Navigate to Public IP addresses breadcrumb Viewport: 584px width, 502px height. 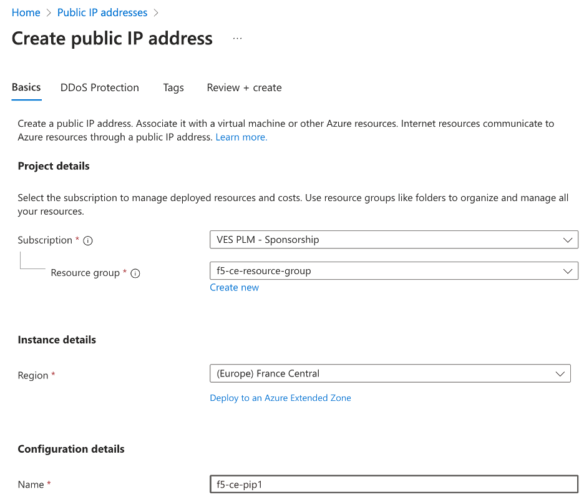[x=102, y=12]
